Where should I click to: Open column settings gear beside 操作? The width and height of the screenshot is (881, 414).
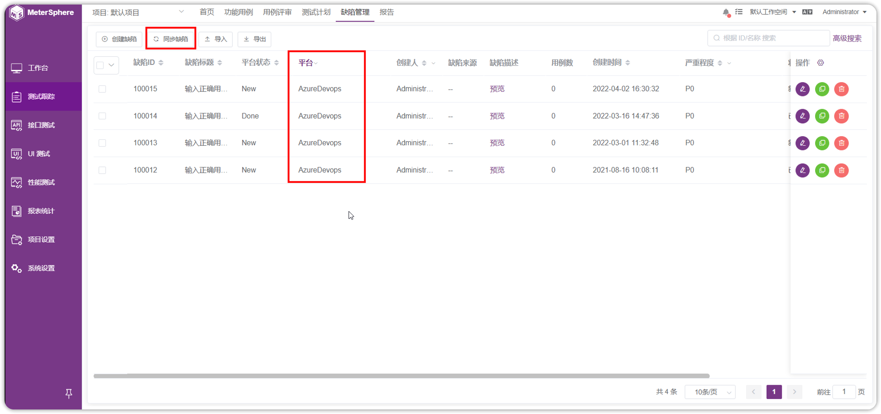(821, 63)
